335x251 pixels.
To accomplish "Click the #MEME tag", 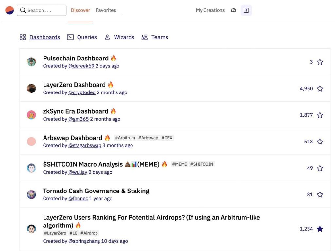I will (x=180, y=164).
